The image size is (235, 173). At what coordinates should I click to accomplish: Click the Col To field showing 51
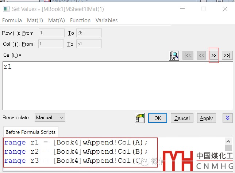pyautogui.click(x=89, y=44)
